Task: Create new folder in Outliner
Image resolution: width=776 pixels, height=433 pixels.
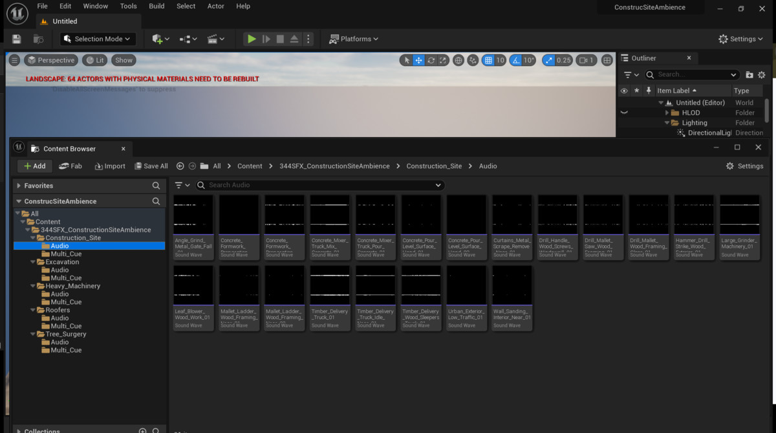Action: (749, 74)
